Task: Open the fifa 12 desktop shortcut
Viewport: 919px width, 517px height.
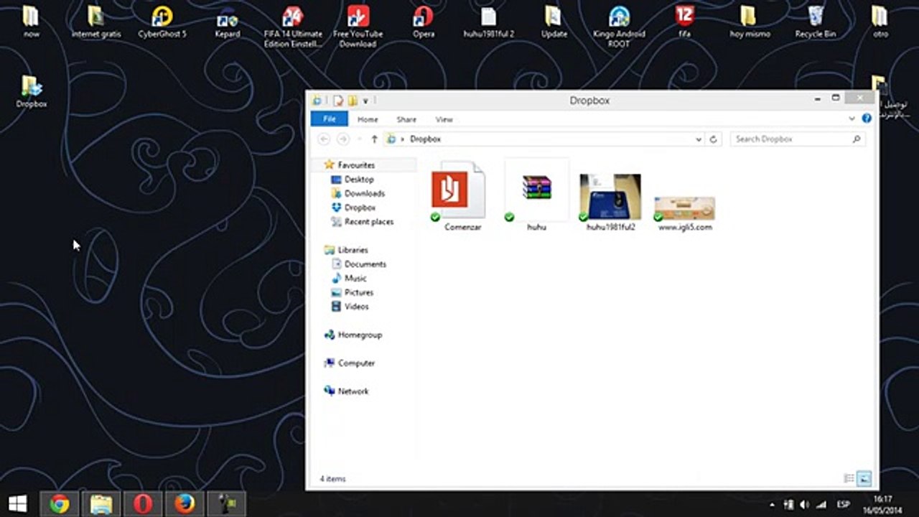Action: 684,22
